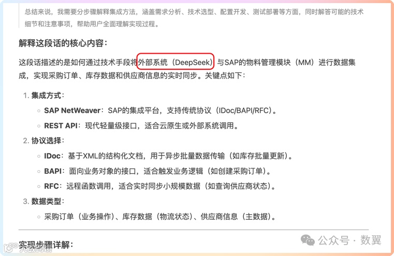394x256 pixels.
Task: Select the bold RFC protocol label
Action: [x=51, y=186]
